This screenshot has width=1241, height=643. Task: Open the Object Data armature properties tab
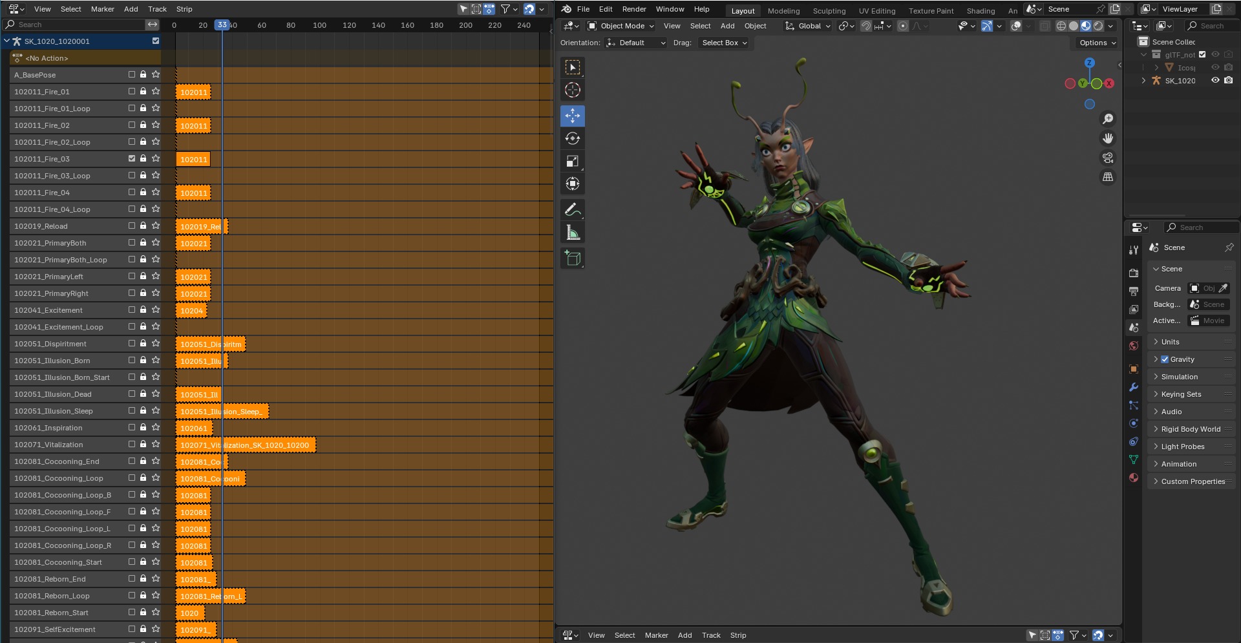coord(1134,459)
